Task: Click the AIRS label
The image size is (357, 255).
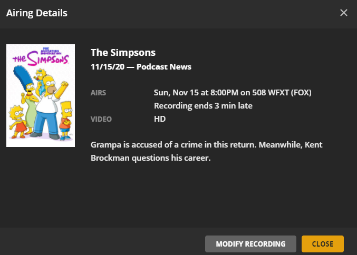Action: point(98,93)
